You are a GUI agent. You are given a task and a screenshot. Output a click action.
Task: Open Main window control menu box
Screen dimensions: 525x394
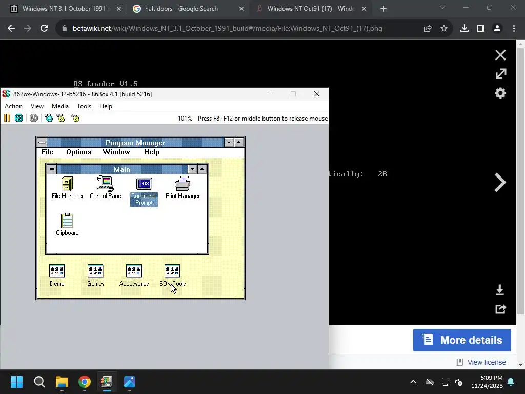[x=52, y=169]
